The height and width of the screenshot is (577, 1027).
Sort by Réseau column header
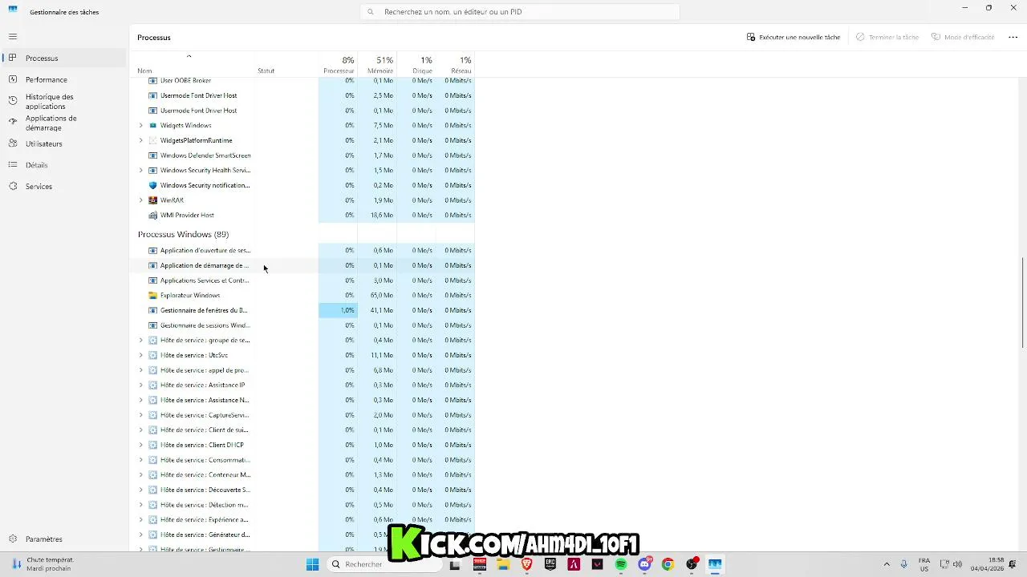pyautogui.click(x=455, y=64)
